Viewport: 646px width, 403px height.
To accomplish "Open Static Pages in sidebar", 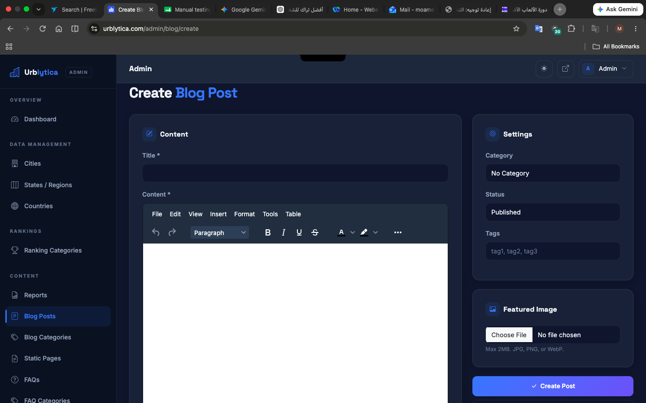I will coord(58,358).
